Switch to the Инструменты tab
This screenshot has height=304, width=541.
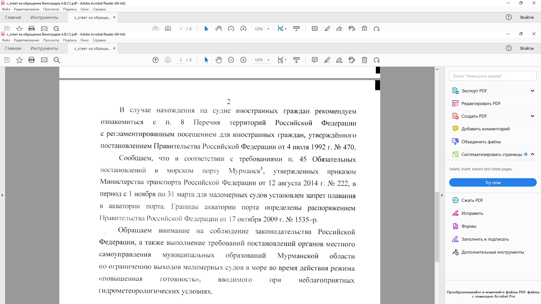(x=44, y=48)
